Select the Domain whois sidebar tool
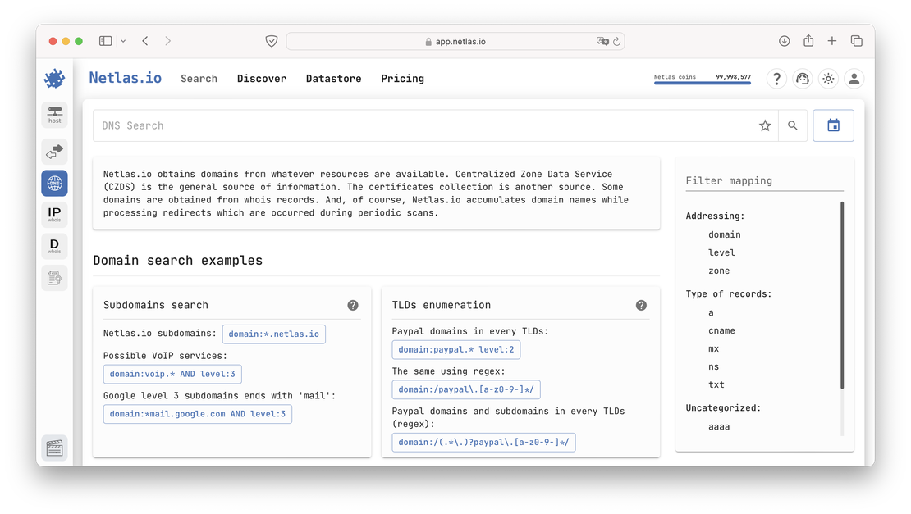Screen dimensions: 911x514 click(x=54, y=246)
